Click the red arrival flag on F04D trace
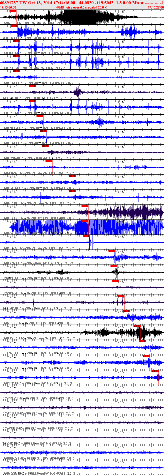 point(33,86)
